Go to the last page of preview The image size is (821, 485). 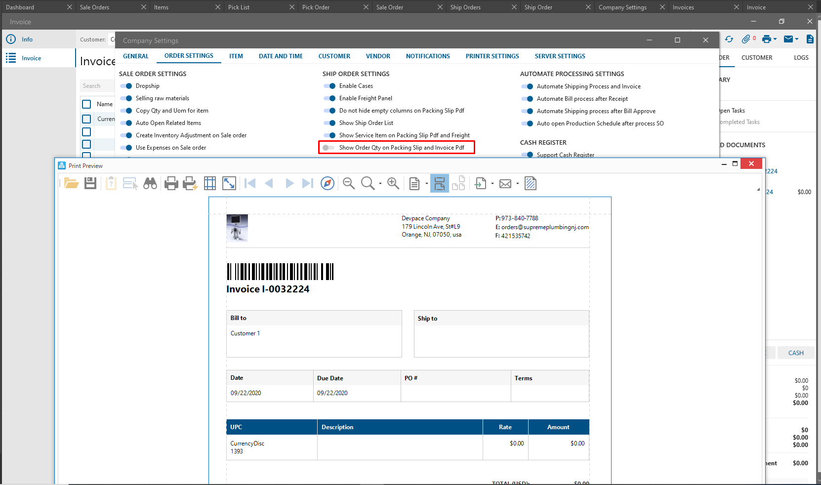307,184
